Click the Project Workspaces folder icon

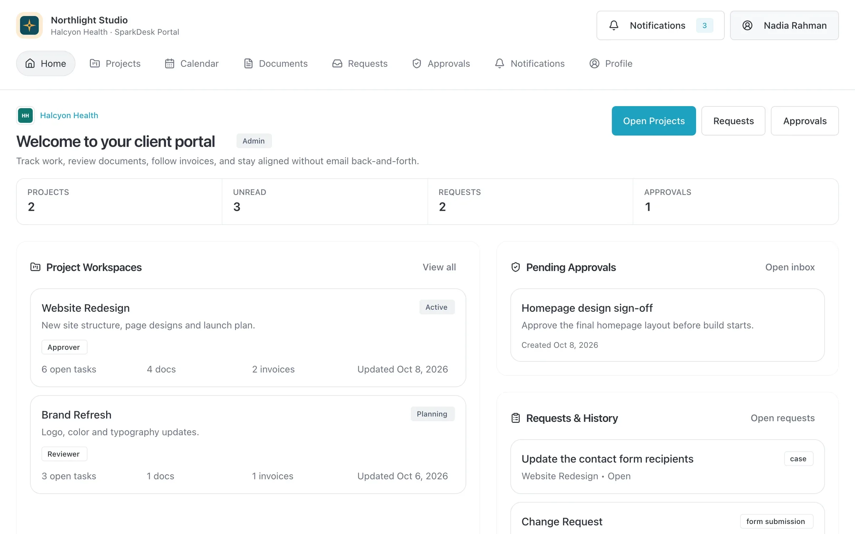pos(35,267)
